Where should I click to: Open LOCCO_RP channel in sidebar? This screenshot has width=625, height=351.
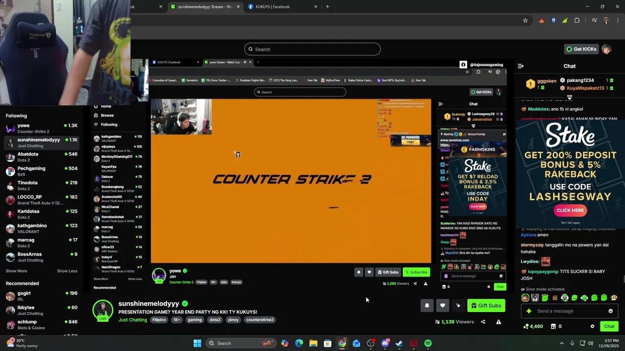tap(42, 200)
